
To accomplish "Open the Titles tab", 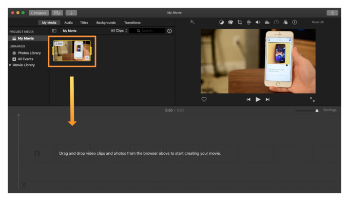I will click(84, 23).
